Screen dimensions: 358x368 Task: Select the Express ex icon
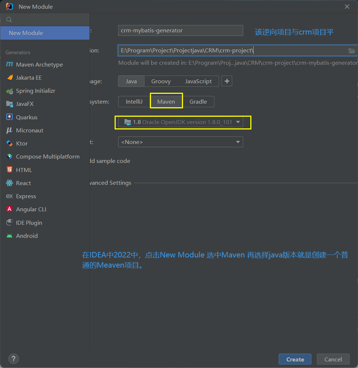9,196
